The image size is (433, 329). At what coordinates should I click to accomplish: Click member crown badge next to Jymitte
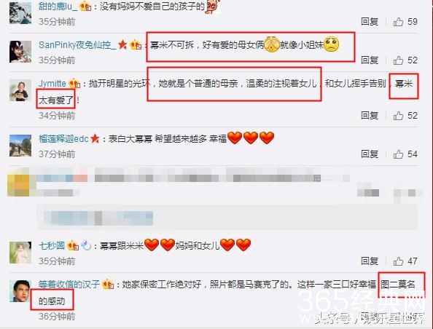(74, 83)
